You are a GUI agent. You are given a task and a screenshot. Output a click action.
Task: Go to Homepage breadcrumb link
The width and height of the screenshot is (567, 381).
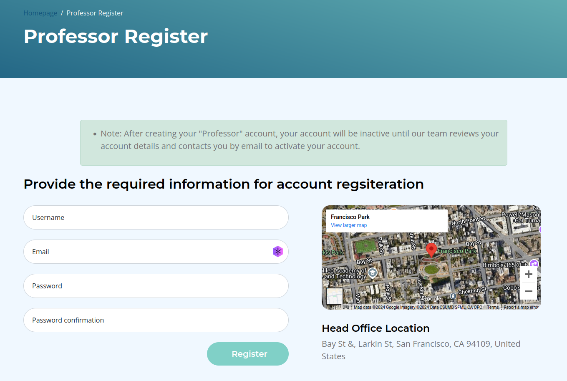(40, 13)
